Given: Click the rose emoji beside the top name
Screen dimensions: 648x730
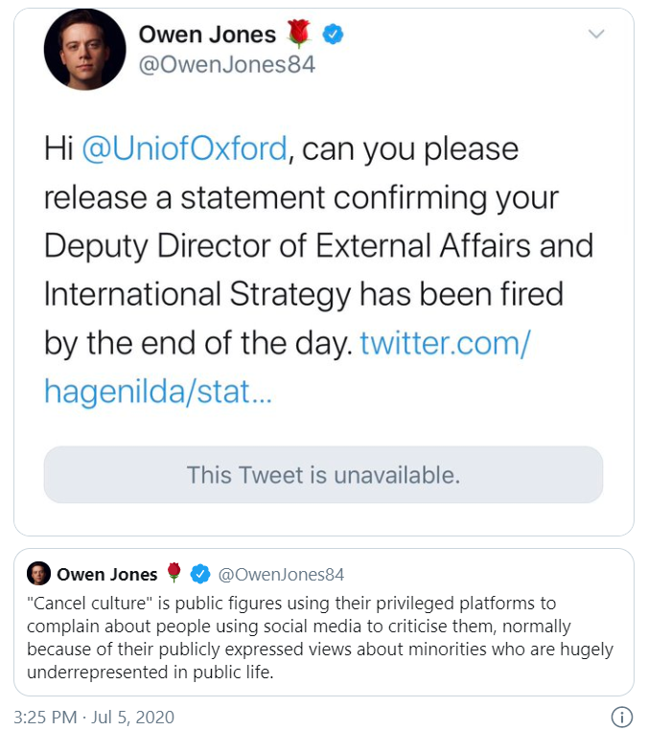Looking at the screenshot, I should point(299,35).
